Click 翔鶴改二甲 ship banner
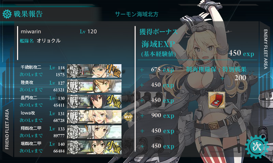Screen dimensions: 273x163 (x=94, y=132)
